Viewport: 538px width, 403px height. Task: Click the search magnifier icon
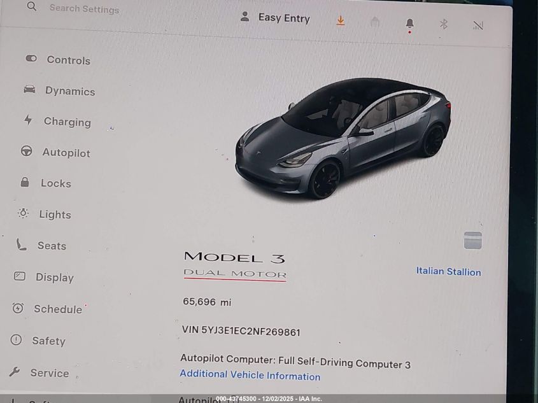tap(32, 6)
